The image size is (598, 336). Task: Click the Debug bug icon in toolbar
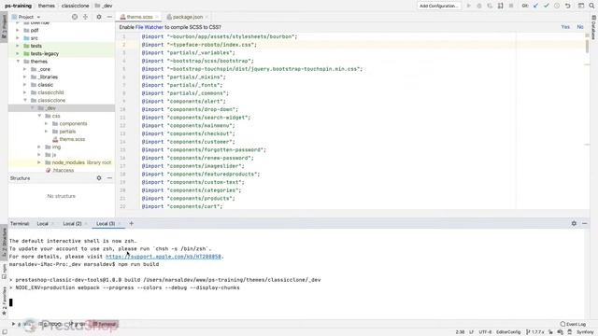[x=479, y=6]
